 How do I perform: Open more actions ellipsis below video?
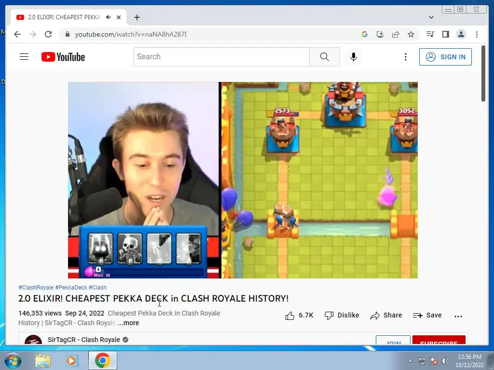[458, 316]
